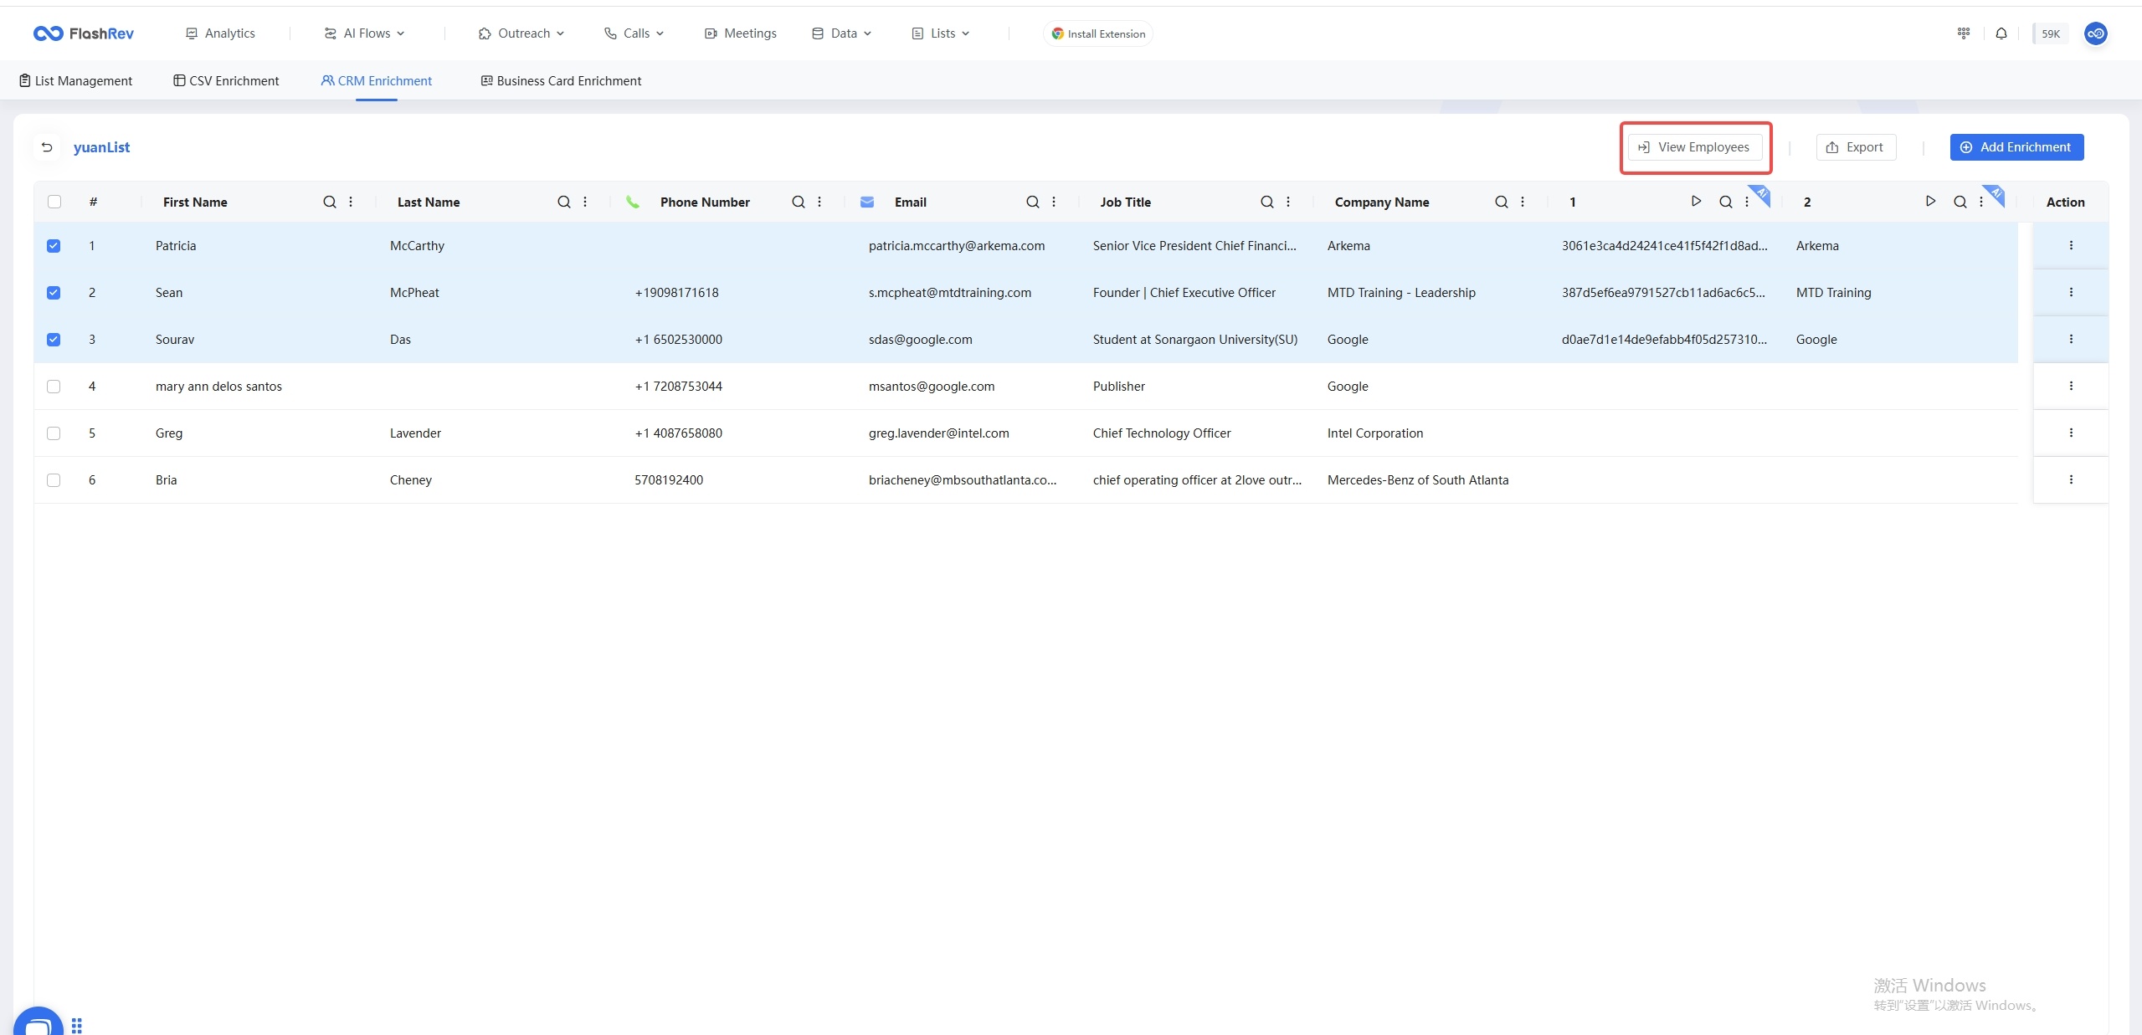Expand the Lists dropdown
2142x1035 pixels.
click(x=941, y=33)
